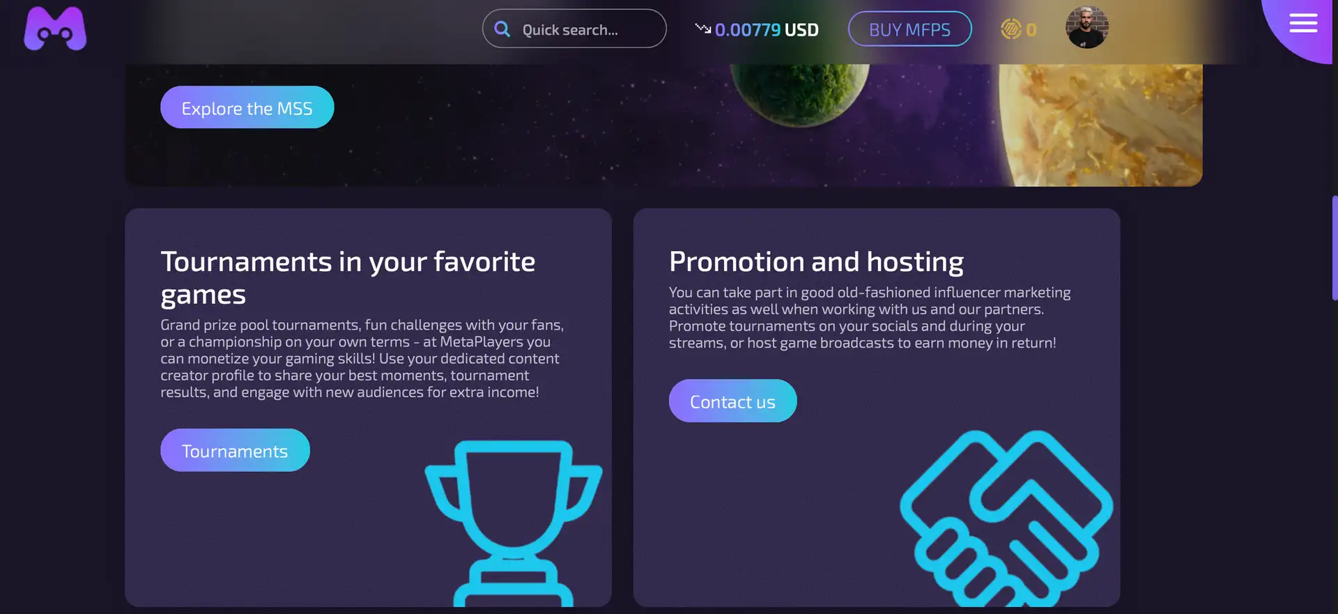Click the page vertical scrollbar thumb
The width and height of the screenshot is (1338, 614).
point(1334,248)
